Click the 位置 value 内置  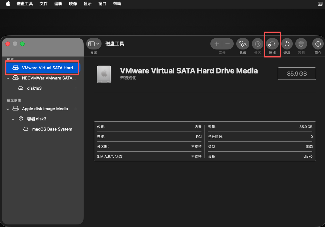coord(198,127)
